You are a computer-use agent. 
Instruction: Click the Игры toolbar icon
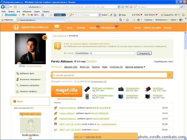122,15
